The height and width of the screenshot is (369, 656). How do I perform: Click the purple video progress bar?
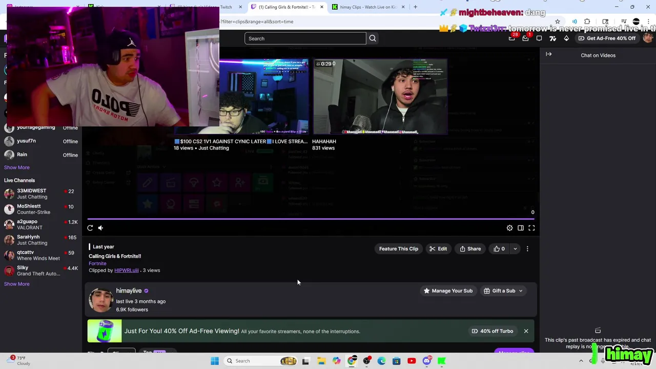click(311, 219)
